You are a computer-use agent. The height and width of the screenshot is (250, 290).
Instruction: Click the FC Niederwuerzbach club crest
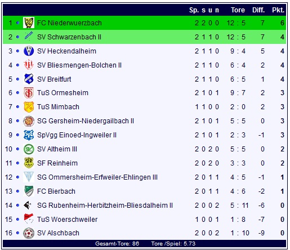(x=29, y=23)
